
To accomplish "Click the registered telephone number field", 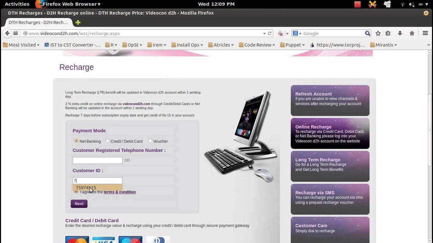I will pyautogui.click(x=97, y=160).
